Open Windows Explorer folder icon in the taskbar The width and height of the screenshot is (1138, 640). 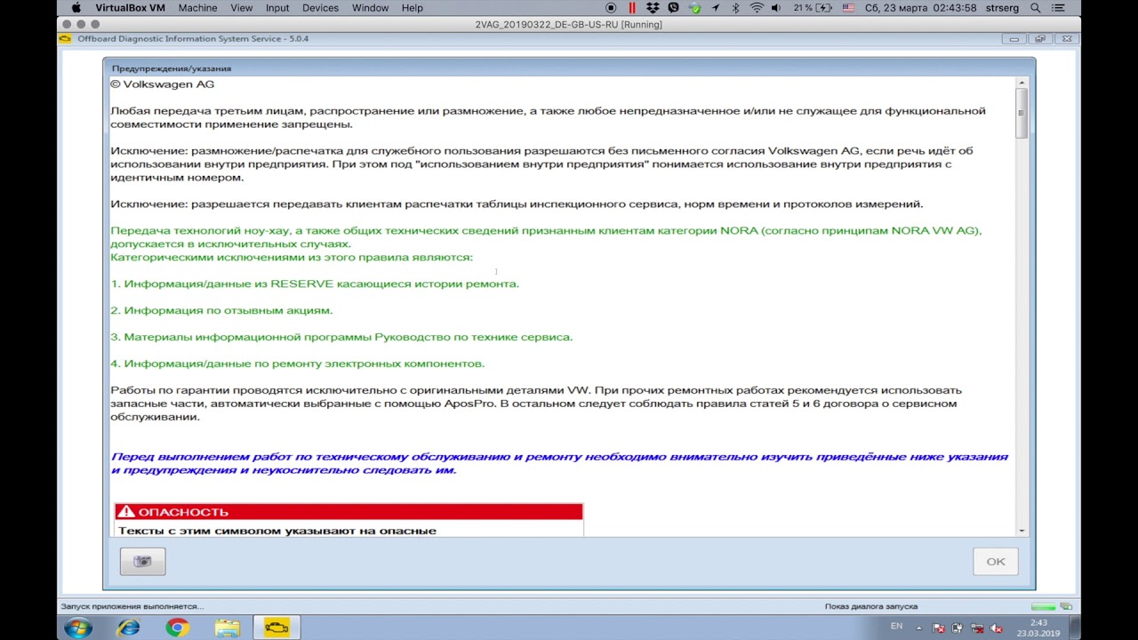[x=227, y=628]
